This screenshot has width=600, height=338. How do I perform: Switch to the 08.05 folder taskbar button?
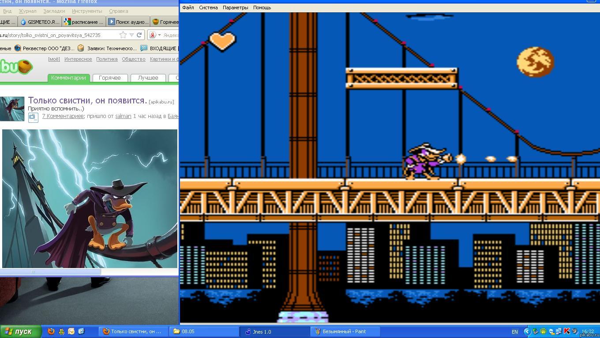point(204,331)
